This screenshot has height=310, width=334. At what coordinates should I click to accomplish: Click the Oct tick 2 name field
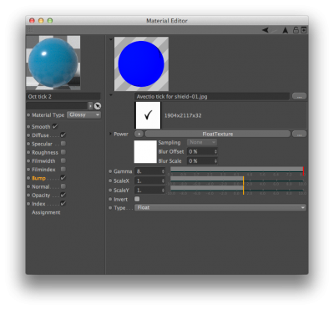pyautogui.click(x=63, y=96)
